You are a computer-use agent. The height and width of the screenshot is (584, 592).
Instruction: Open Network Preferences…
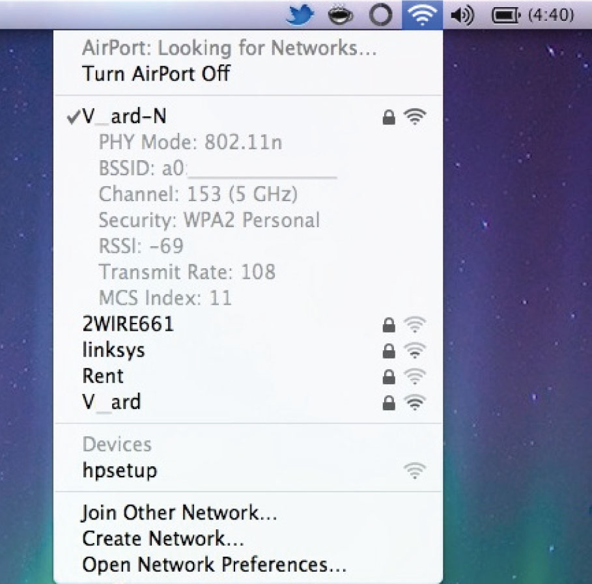pos(248,564)
